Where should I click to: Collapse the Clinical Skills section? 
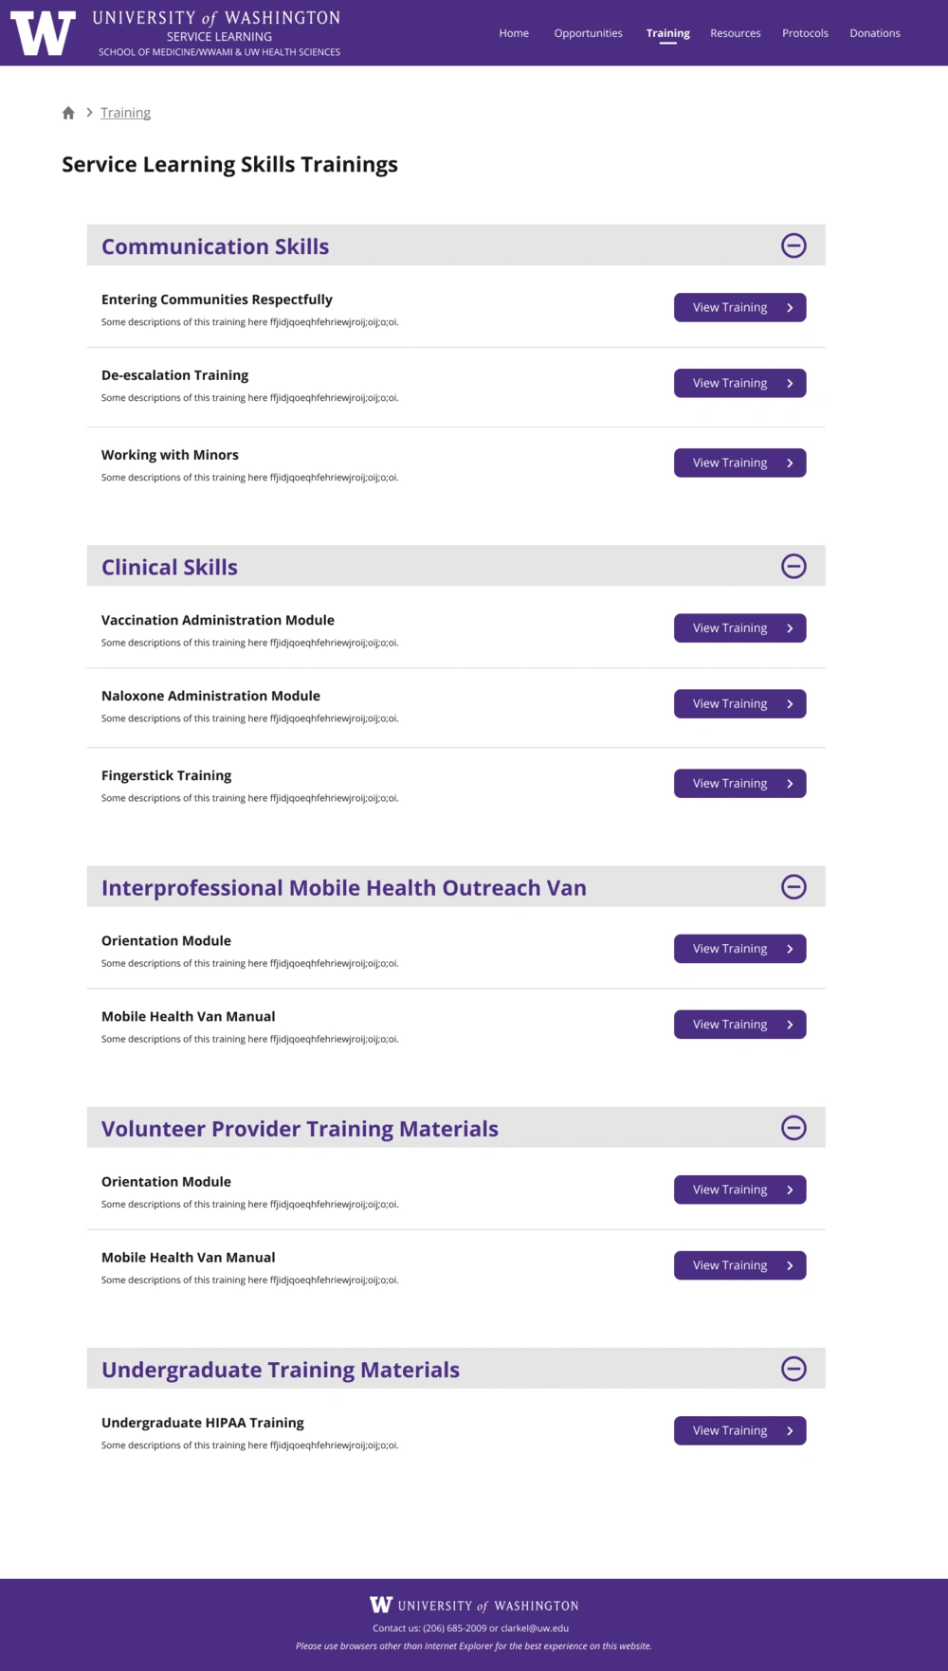[793, 566]
